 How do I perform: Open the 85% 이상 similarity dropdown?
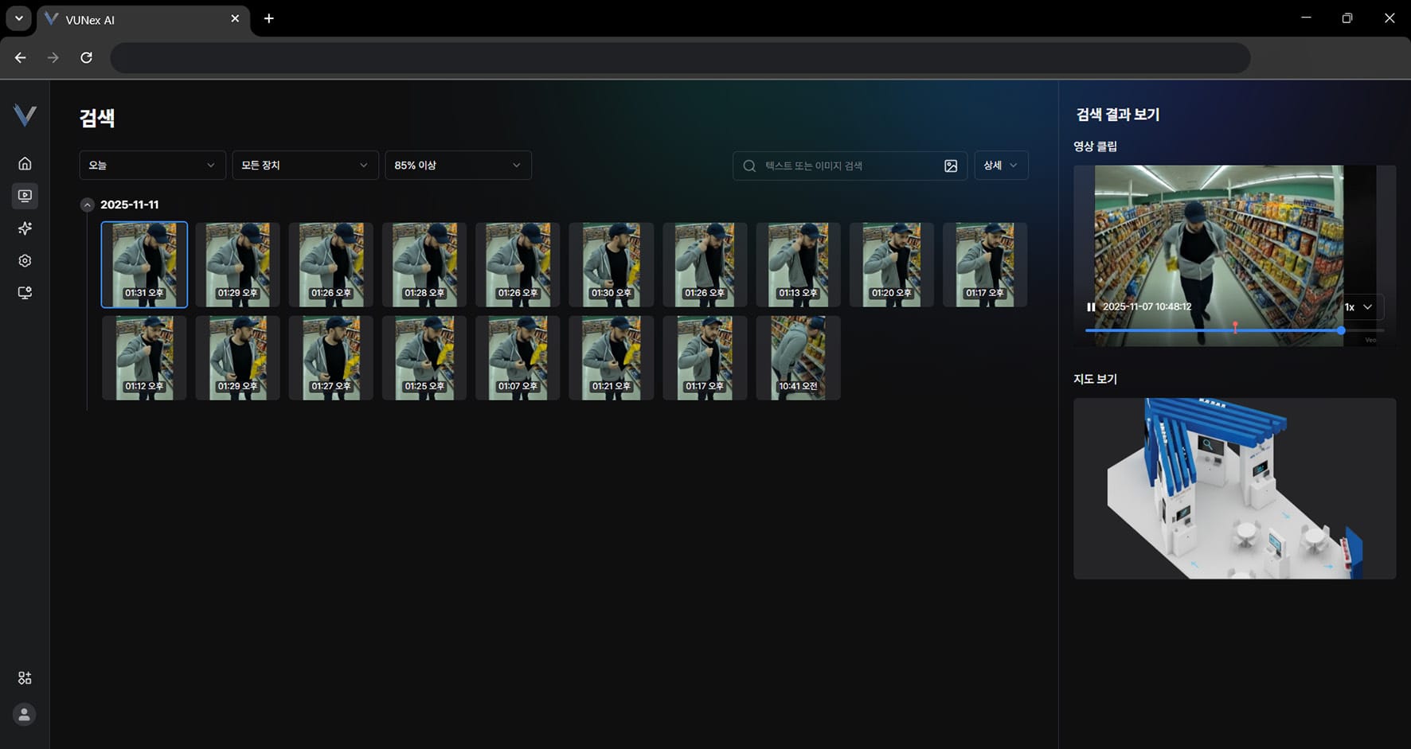coord(458,166)
